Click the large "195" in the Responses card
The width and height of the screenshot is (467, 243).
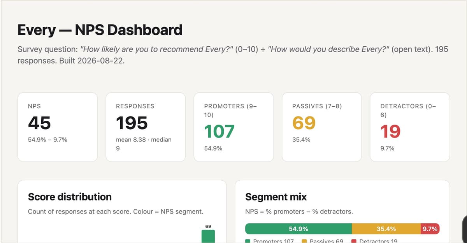tap(132, 123)
